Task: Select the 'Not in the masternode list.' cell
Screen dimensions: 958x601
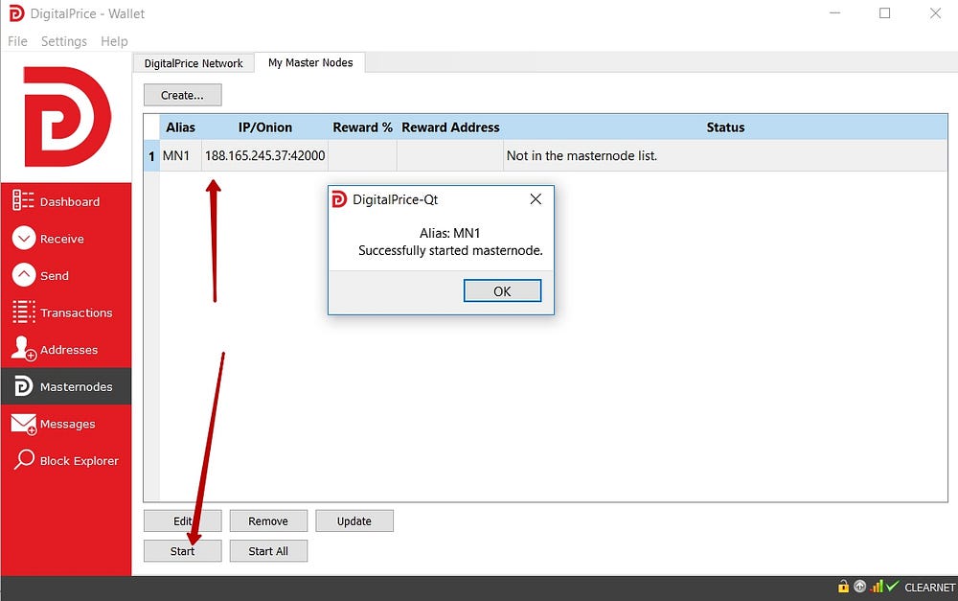Action: tap(725, 156)
